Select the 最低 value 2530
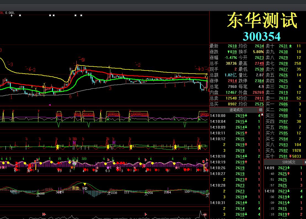 tap(259, 69)
